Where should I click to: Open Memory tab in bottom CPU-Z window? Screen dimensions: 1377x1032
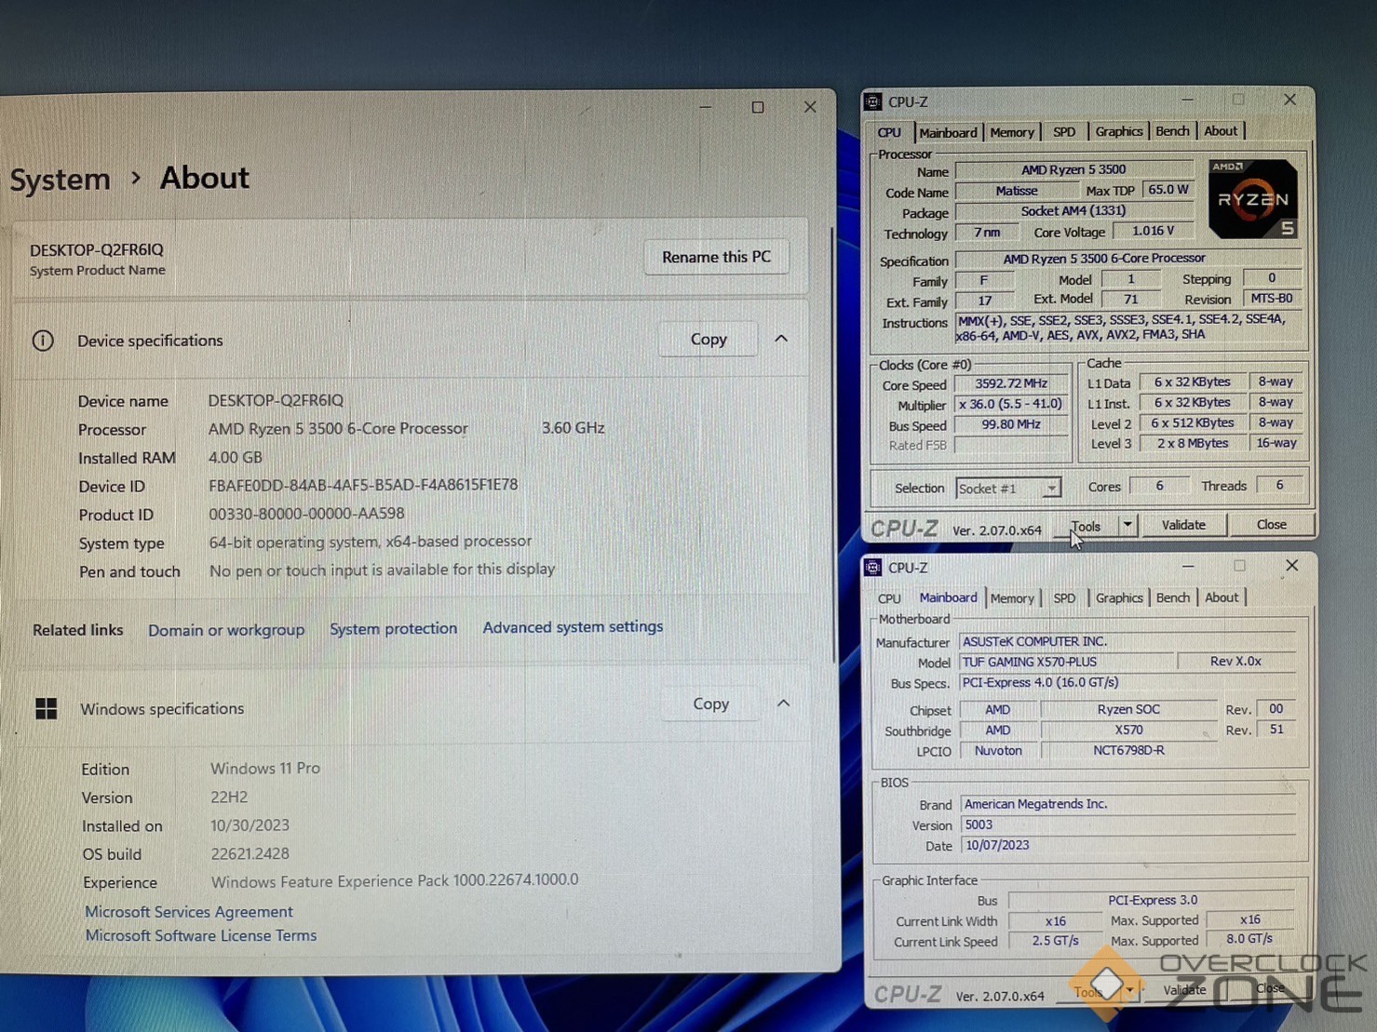[x=1012, y=598]
